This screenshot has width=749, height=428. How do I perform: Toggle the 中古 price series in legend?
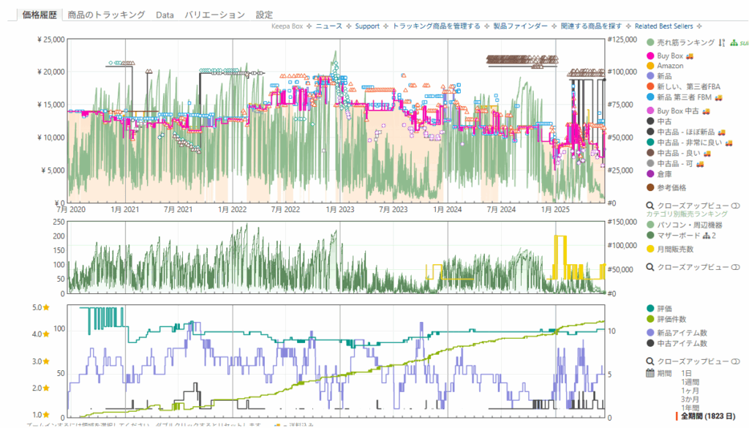pyautogui.click(x=659, y=121)
